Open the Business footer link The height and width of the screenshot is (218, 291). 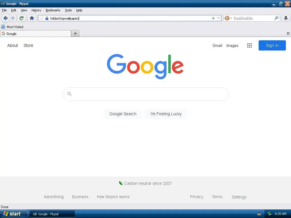pyautogui.click(x=80, y=197)
